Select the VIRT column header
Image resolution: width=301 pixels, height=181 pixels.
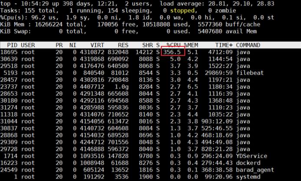coord(97,45)
